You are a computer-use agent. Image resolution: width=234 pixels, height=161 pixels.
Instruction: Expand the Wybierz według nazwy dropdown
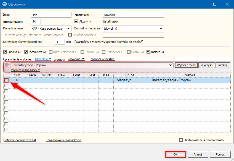pyautogui.click(x=26, y=70)
